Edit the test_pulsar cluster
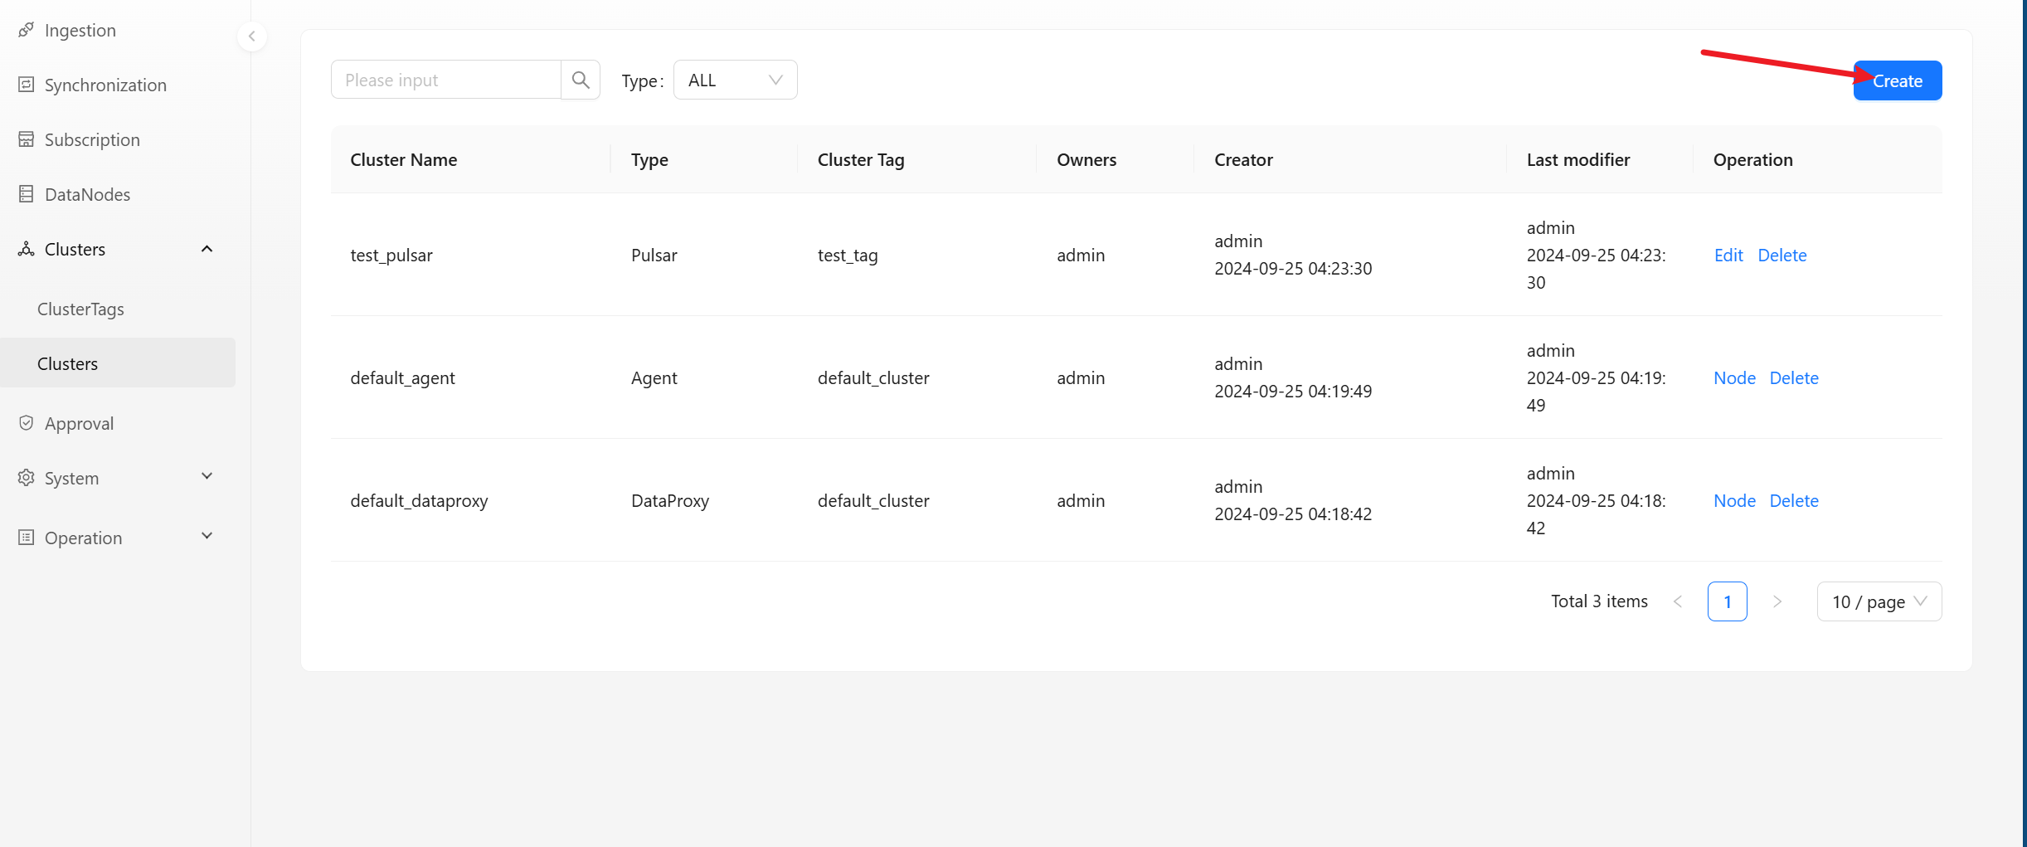Screen dimensions: 2027x847 coord(1728,256)
